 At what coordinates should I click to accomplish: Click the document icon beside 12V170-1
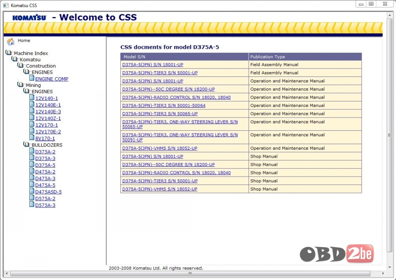click(32, 124)
